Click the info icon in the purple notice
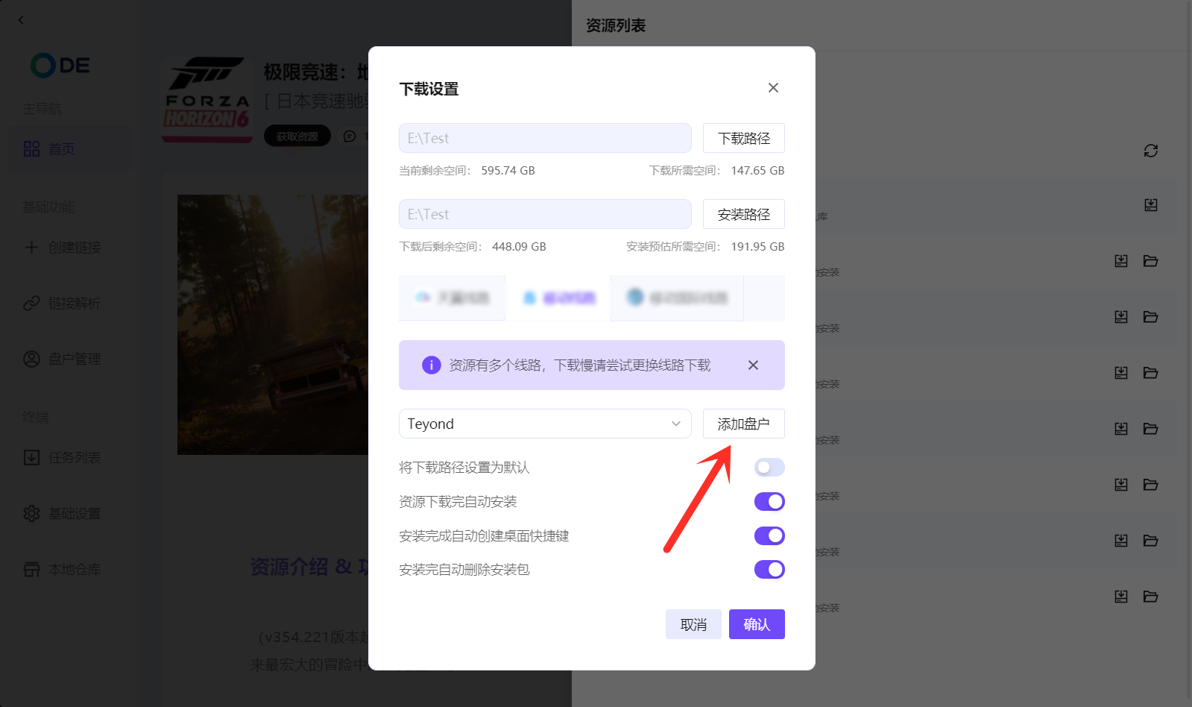This screenshot has height=707, width=1192. coord(431,365)
